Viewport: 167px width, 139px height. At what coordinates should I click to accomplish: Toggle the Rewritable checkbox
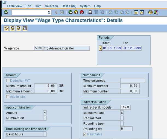(x=85, y=134)
